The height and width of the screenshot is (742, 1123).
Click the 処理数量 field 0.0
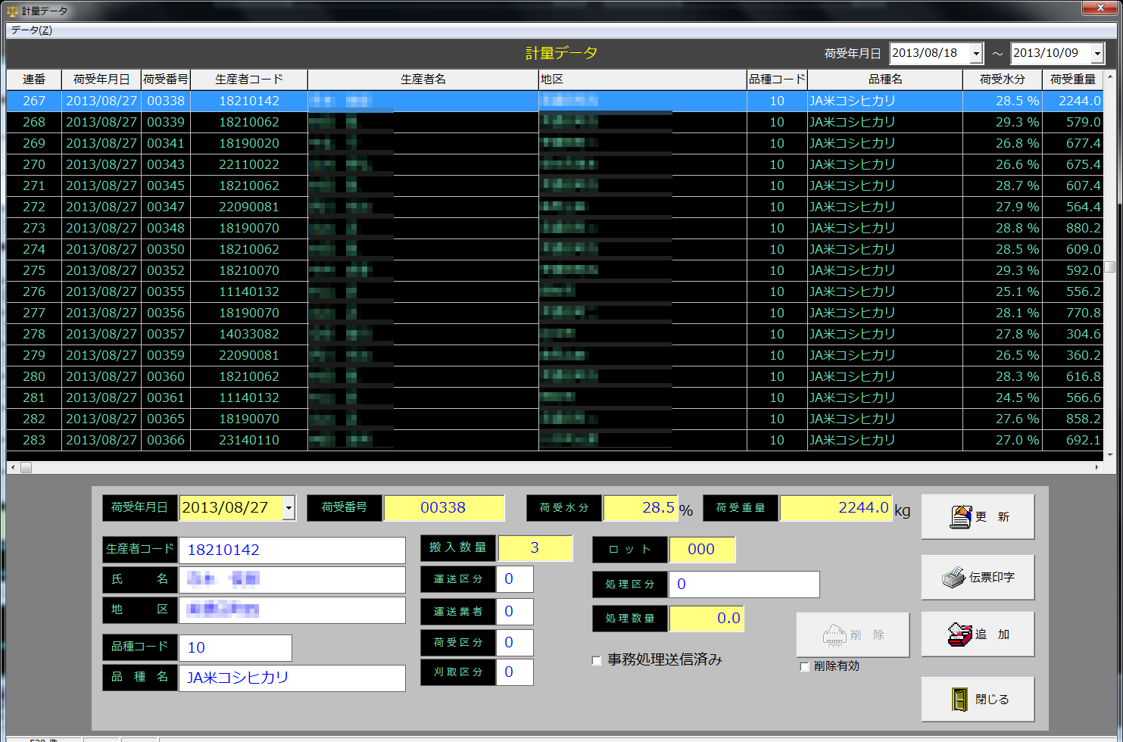[x=707, y=619]
